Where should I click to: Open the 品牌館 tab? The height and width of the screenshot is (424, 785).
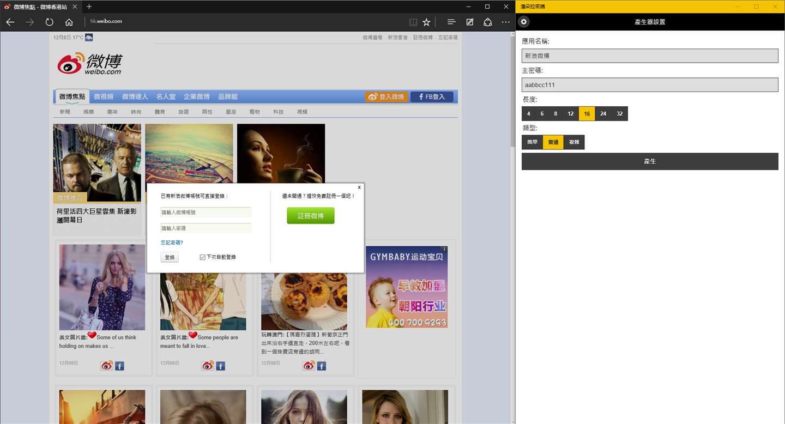click(x=228, y=96)
